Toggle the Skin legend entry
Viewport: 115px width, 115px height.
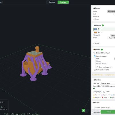tap(112, 97)
